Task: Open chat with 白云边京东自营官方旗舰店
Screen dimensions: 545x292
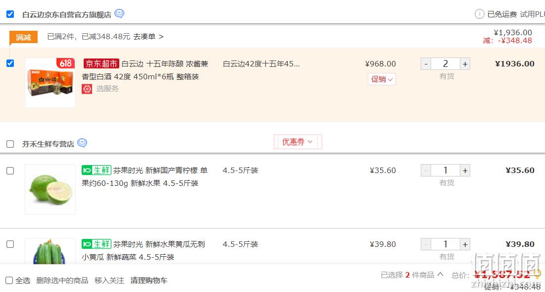Action: [x=119, y=14]
